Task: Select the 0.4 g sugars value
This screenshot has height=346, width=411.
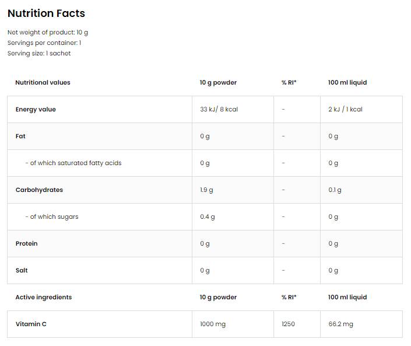Action: [x=208, y=217]
